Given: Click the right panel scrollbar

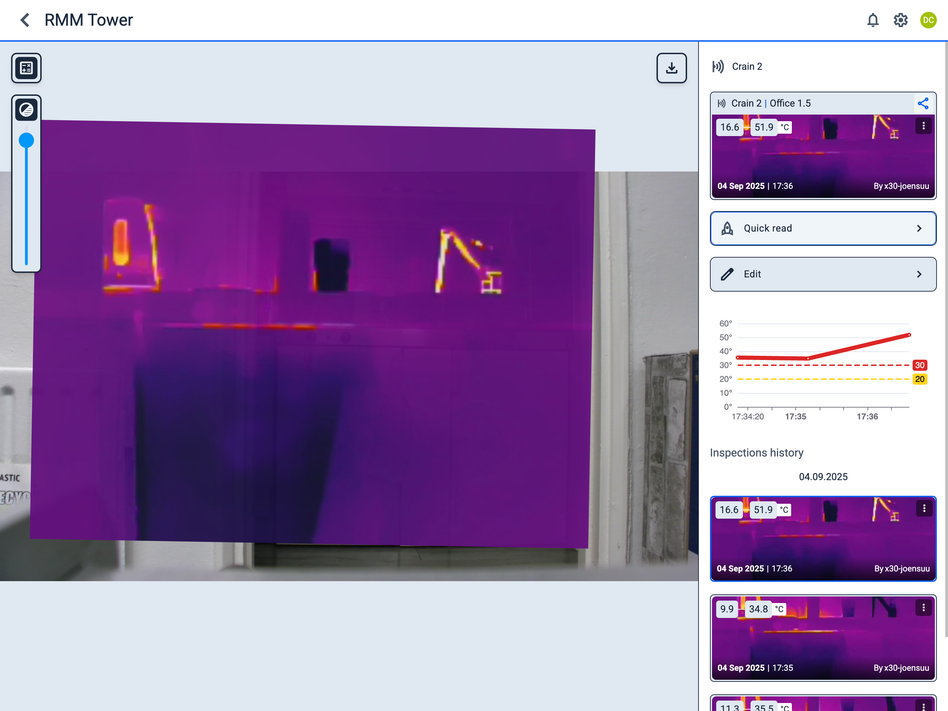Looking at the screenshot, I should pos(946,339).
